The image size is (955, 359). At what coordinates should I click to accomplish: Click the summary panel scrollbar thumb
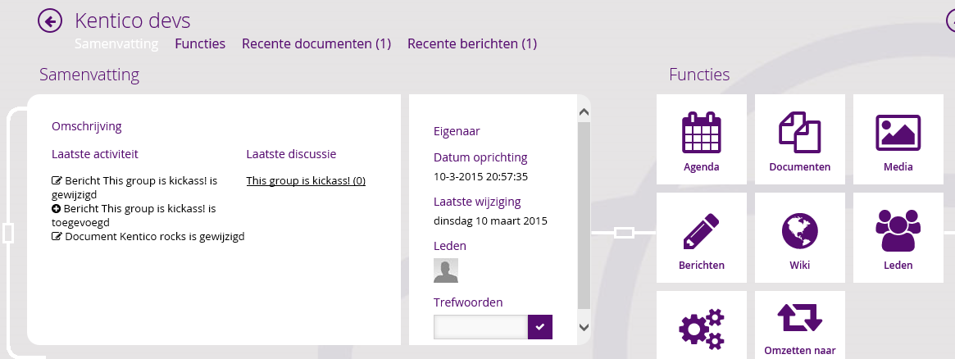[584, 216]
